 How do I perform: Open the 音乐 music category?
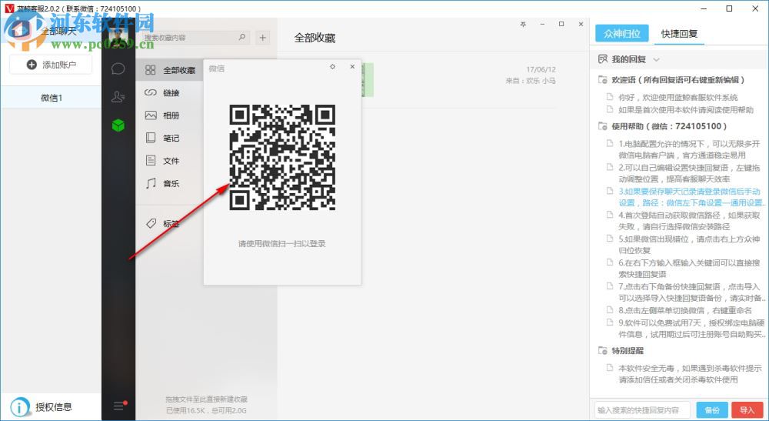[170, 183]
